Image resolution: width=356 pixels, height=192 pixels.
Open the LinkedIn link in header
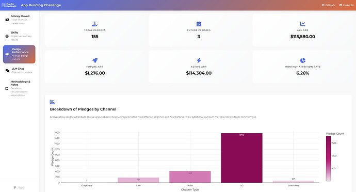pos(347,5)
